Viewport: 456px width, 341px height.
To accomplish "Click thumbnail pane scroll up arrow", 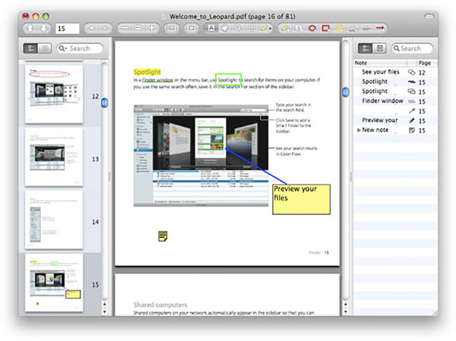I will 105,305.
